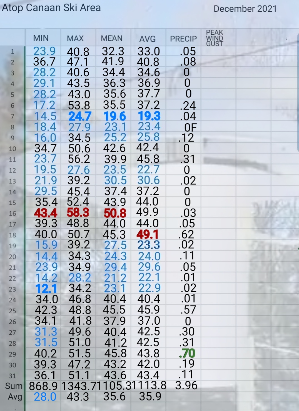Click min cell 15.9 in row 19

(x=46, y=245)
